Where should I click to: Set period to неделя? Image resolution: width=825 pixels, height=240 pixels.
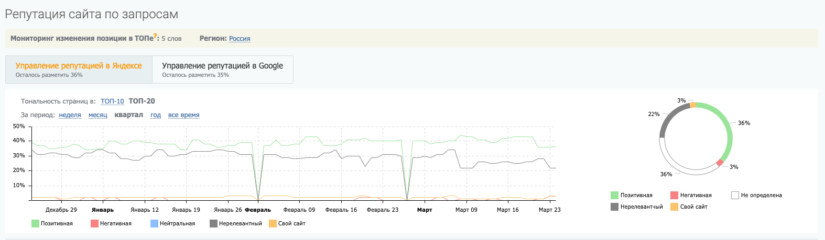tap(70, 115)
